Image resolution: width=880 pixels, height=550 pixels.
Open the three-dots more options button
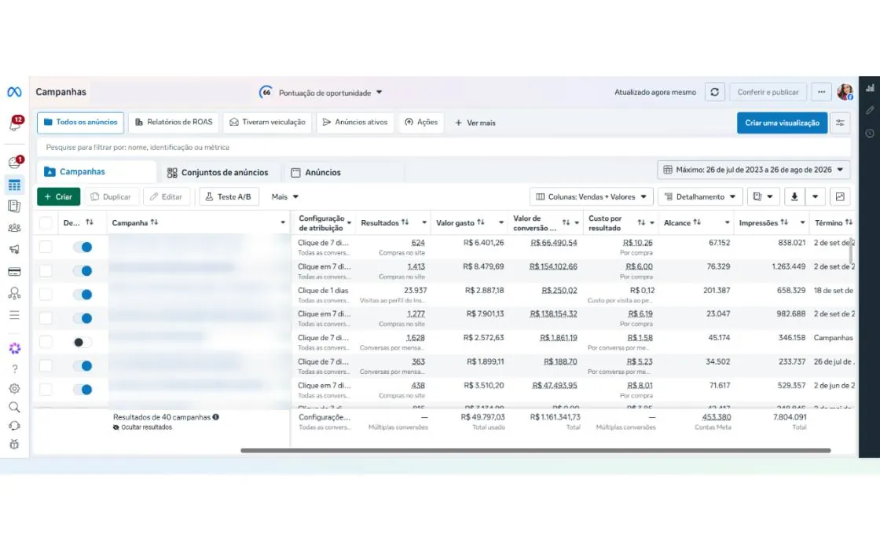821,92
